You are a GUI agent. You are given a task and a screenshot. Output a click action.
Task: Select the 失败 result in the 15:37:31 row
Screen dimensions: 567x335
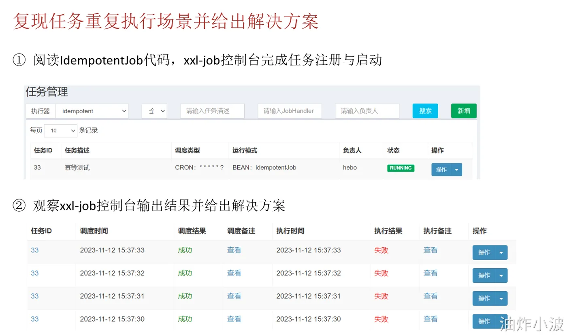381,296
